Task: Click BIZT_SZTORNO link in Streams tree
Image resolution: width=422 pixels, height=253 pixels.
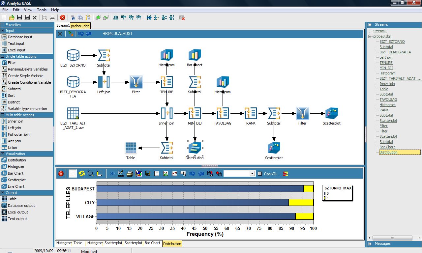Action: click(392, 42)
